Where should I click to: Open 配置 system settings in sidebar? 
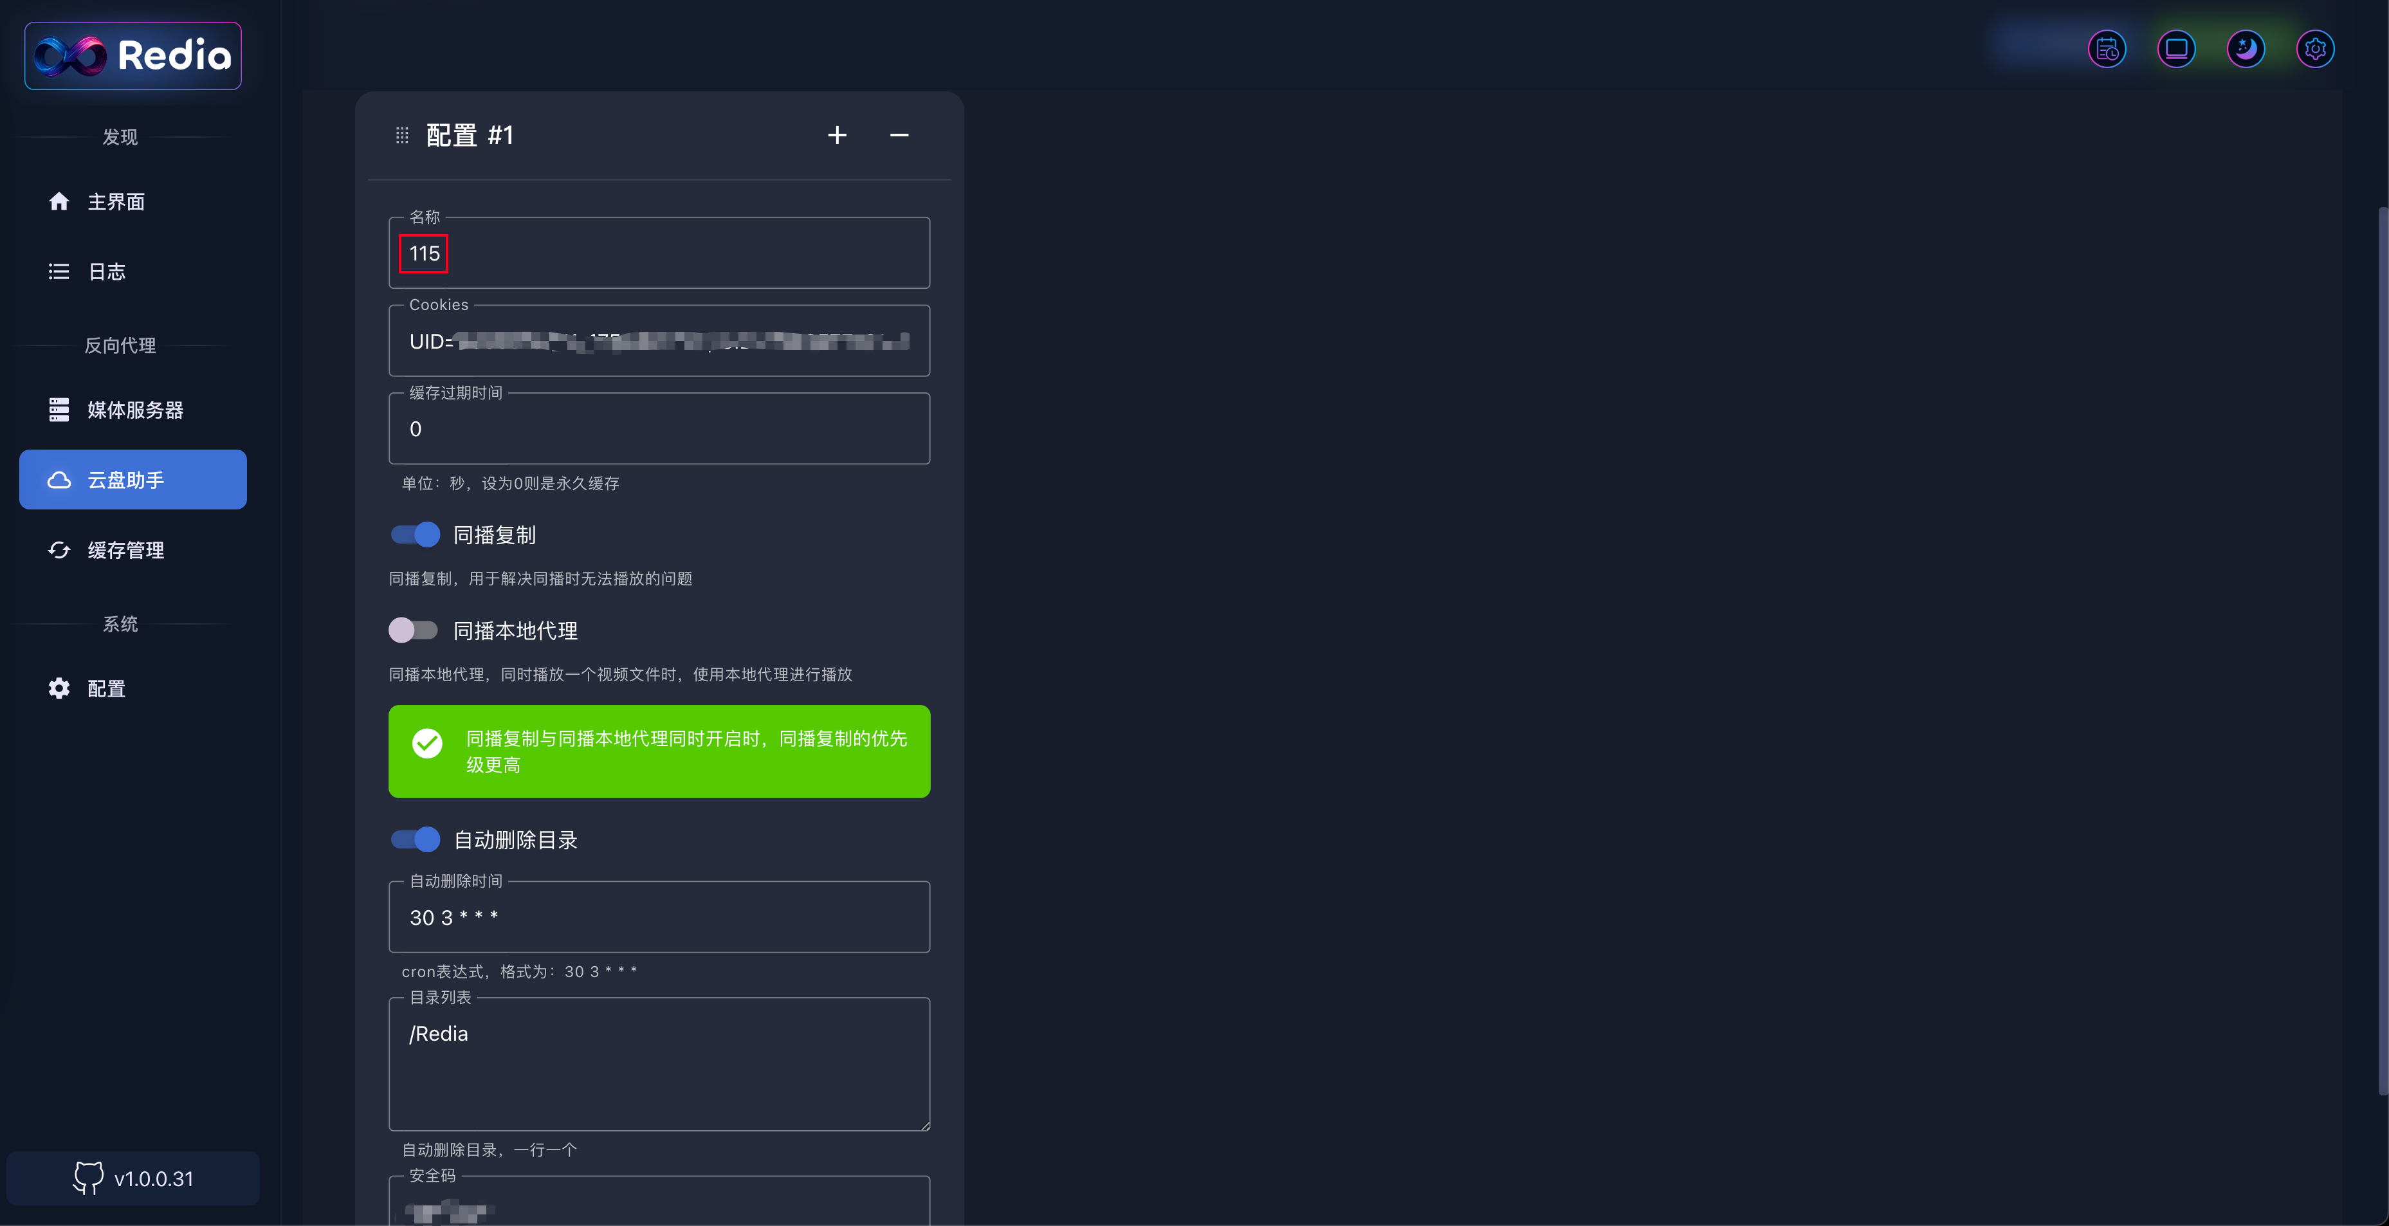pyautogui.click(x=107, y=688)
